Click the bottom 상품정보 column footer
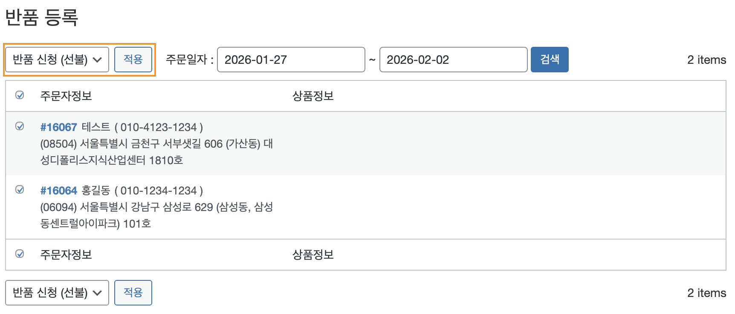 tap(313, 255)
